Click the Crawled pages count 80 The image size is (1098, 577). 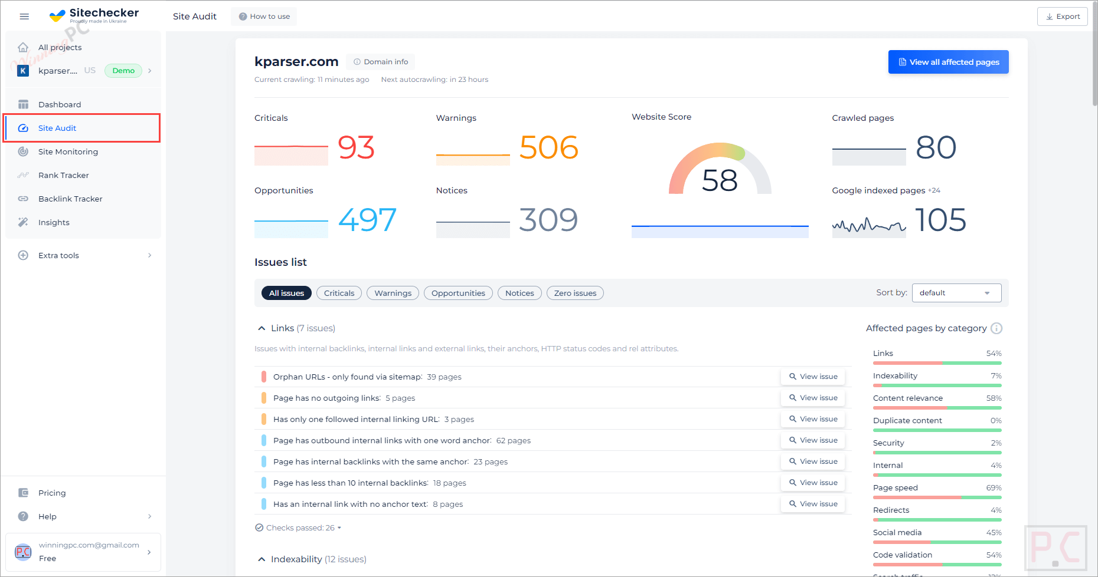point(936,147)
